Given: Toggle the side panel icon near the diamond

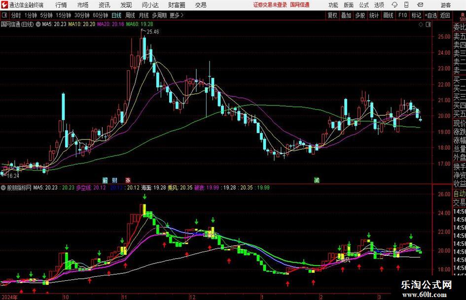Looking at the screenshot, I should [x=428, y=25].
